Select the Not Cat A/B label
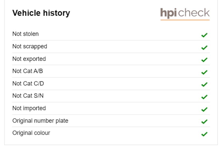This screenshot has height=148, width=224. click(28, 71)
